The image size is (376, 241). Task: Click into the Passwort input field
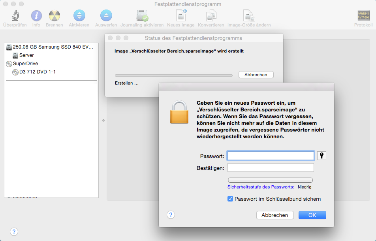point(271,156)
